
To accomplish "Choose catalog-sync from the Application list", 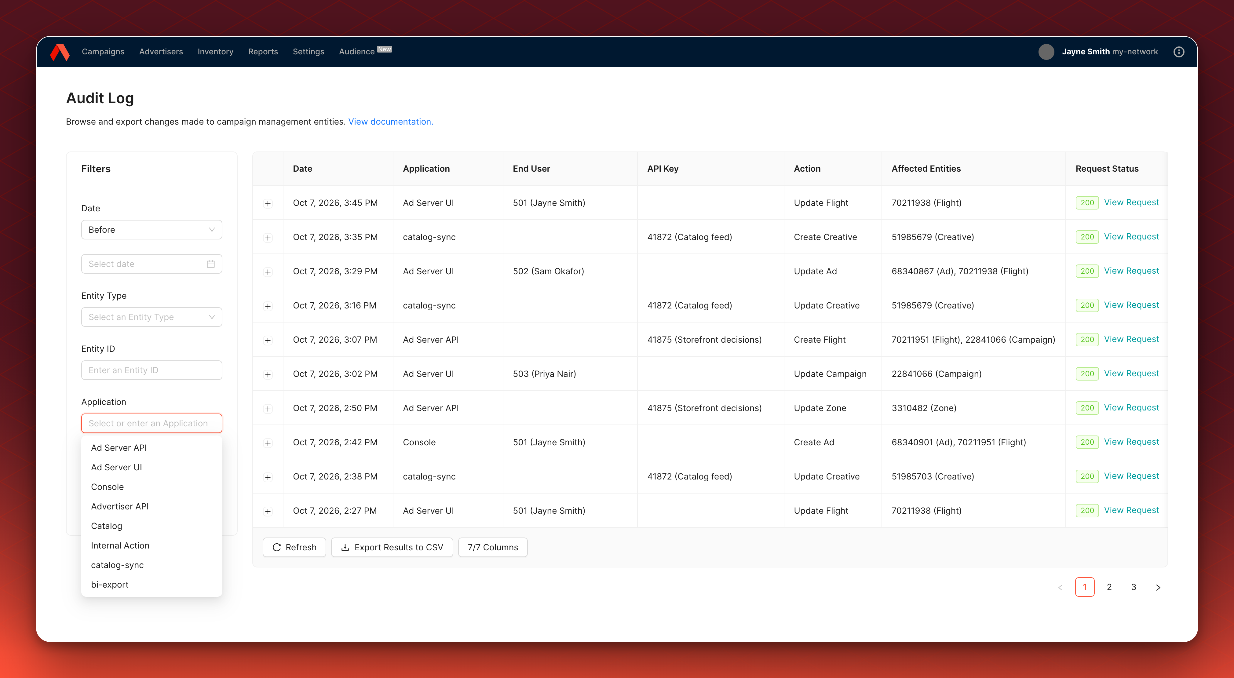I will tap(152, 565).
